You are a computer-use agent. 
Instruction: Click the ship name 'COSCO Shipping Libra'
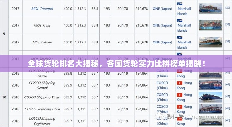42,109
